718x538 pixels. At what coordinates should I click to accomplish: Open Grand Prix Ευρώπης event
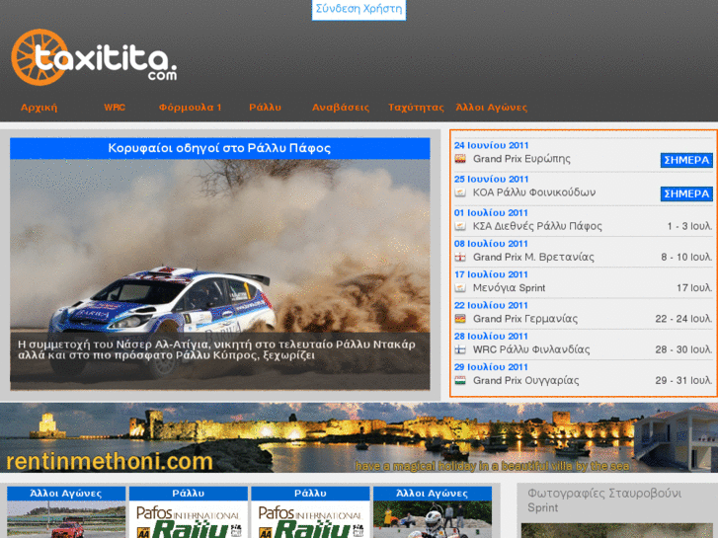521,159
